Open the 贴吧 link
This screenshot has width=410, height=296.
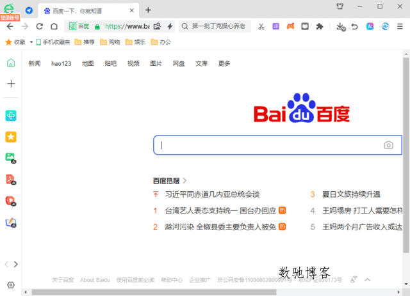110,63
